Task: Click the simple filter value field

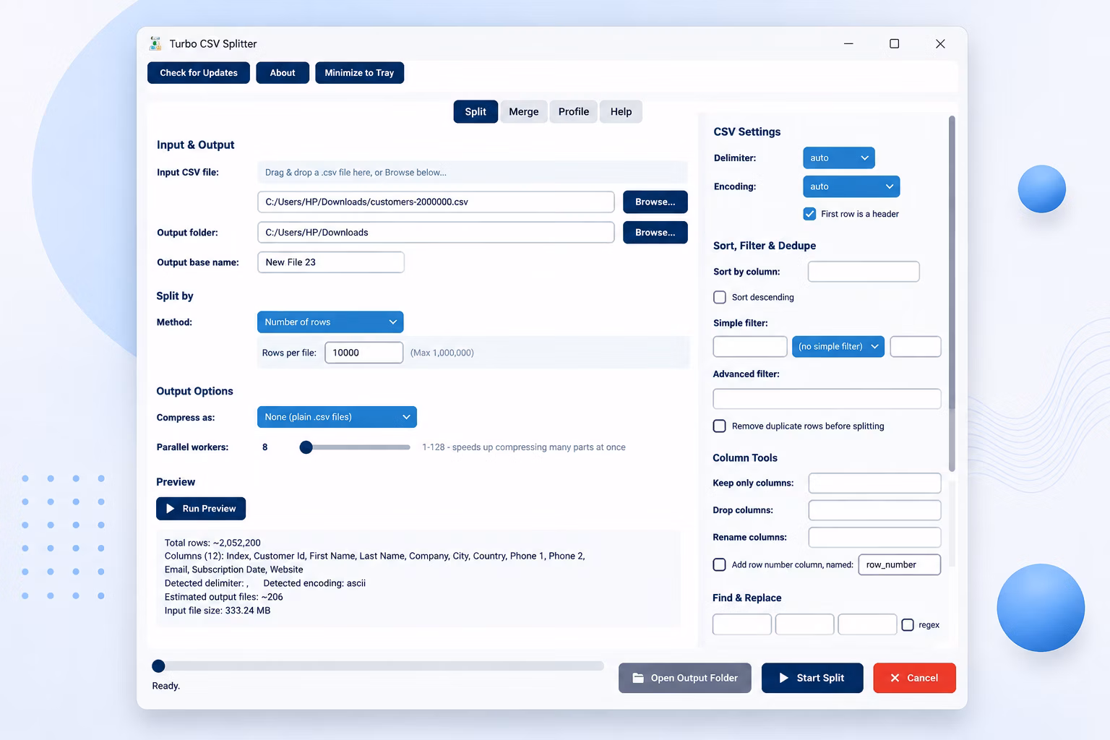Action: pyautogui.click(x=916, y=347)
